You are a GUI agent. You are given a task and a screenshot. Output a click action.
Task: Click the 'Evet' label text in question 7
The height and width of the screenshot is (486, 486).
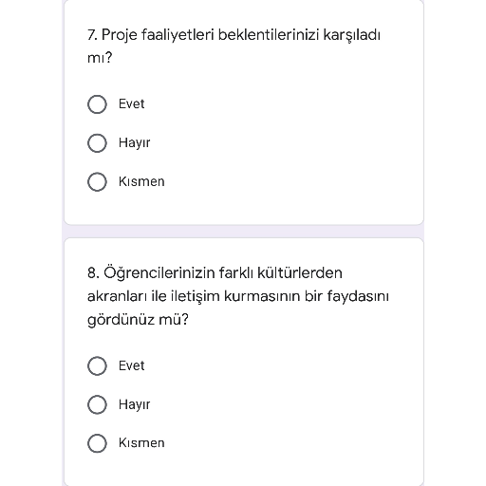131,103
